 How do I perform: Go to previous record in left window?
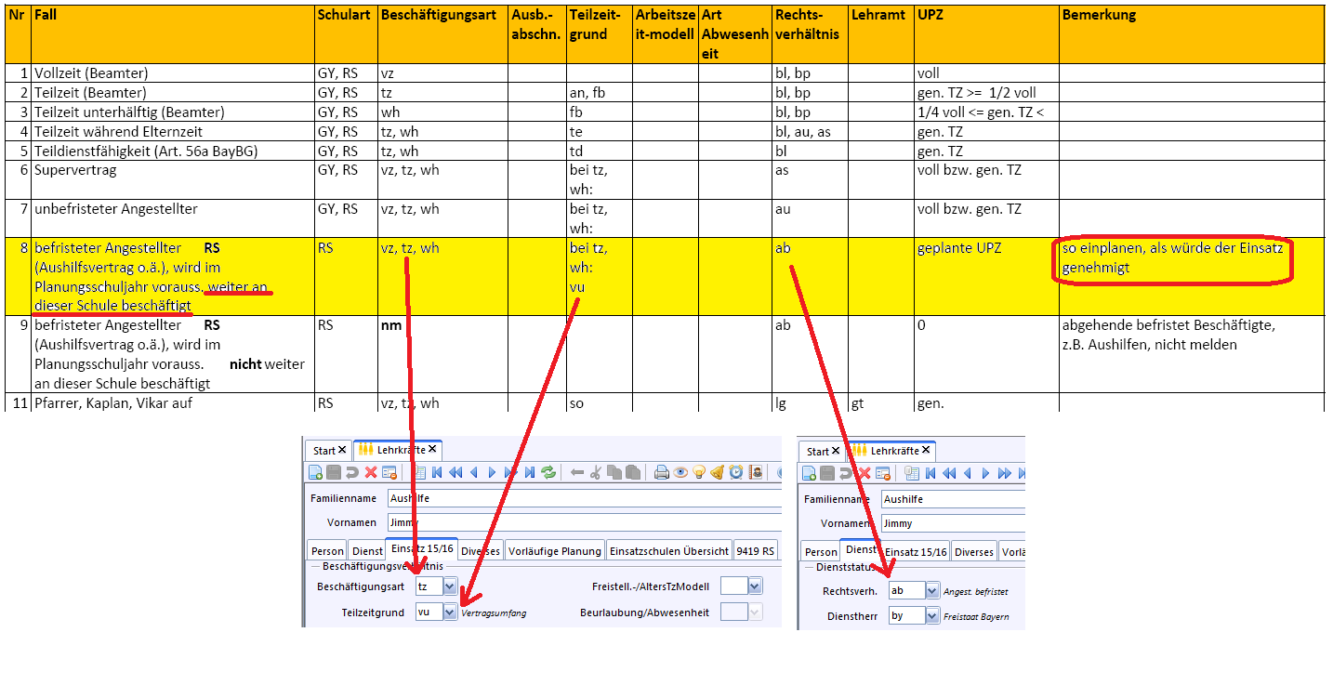[x=474, y=472]
